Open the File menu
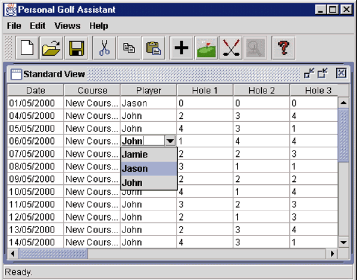The height and width of the screenshot is (280, 357). click(14, 26)
